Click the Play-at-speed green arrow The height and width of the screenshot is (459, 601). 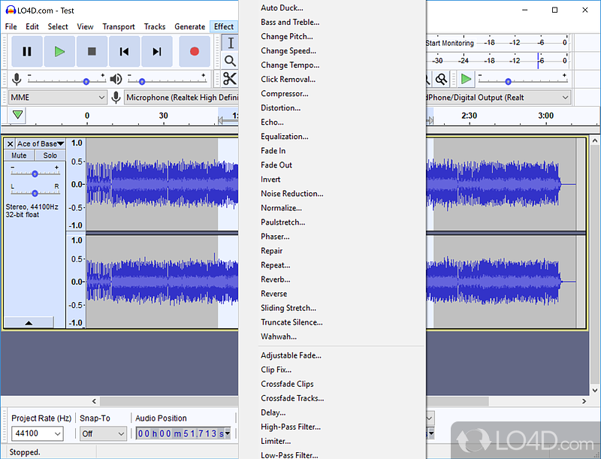pos(466,80)
